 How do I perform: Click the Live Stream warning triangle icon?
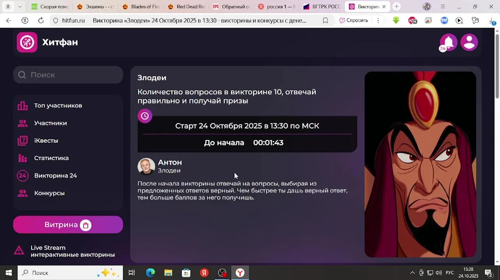(x=19, y=250)
